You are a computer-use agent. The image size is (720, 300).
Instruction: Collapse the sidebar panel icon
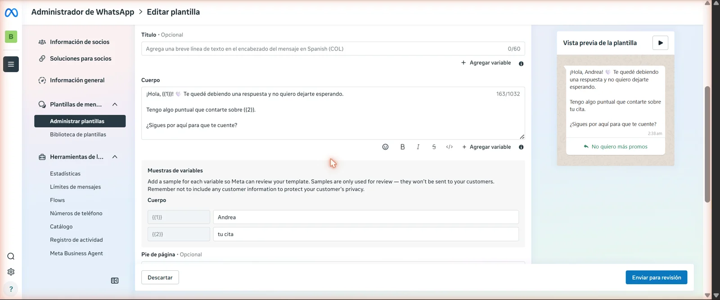tap(115, 281)
